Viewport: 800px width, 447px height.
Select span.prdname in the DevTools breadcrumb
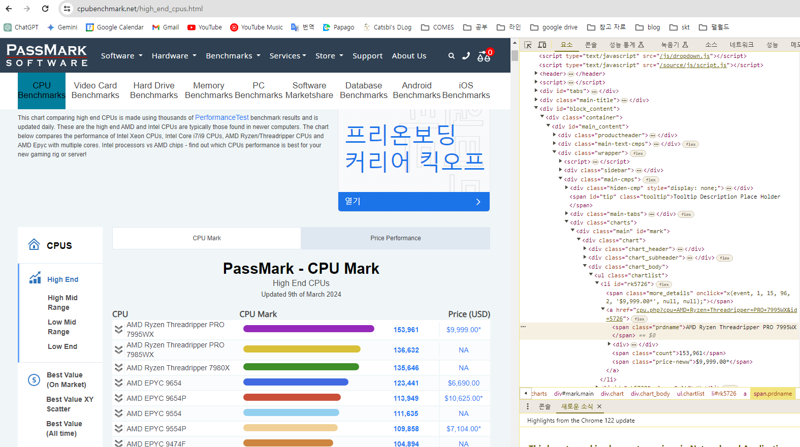(x=773, y=394)
